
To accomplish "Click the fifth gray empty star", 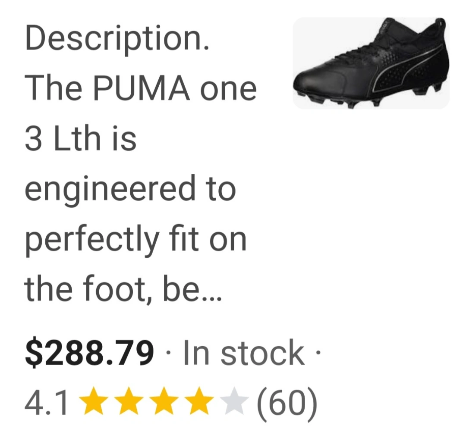I will pyautogui.click(x=234, y=401).
